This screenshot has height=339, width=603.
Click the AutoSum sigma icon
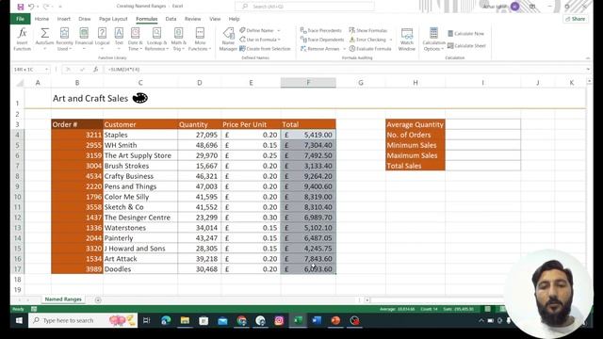pos(44,39)
